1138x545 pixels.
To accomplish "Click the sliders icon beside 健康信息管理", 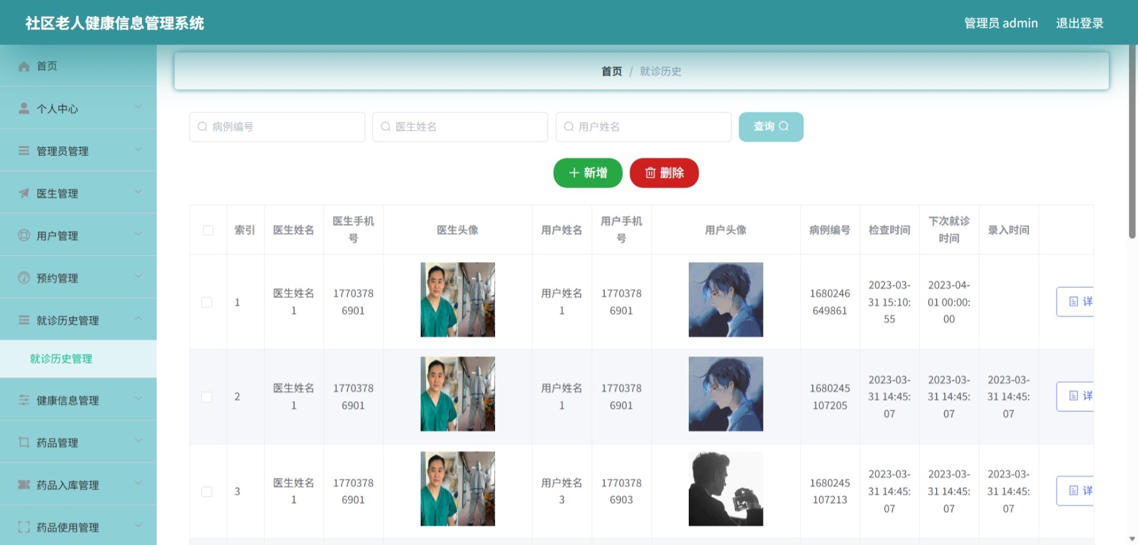I will (24, 400).
